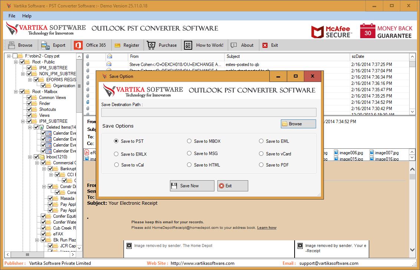
Task: Open the image007.jpg attachment icon
Action: click(372, 153)
